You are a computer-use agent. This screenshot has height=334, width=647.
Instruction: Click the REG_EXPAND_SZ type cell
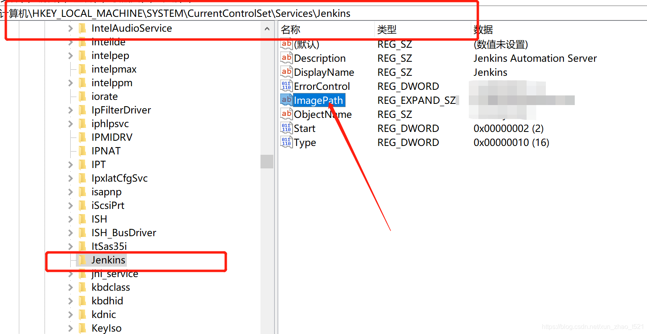pyautogui.click(x=417, y=100)
